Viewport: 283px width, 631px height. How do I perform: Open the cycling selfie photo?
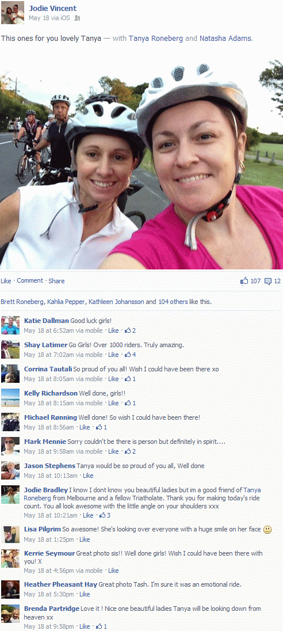(141, 164)
